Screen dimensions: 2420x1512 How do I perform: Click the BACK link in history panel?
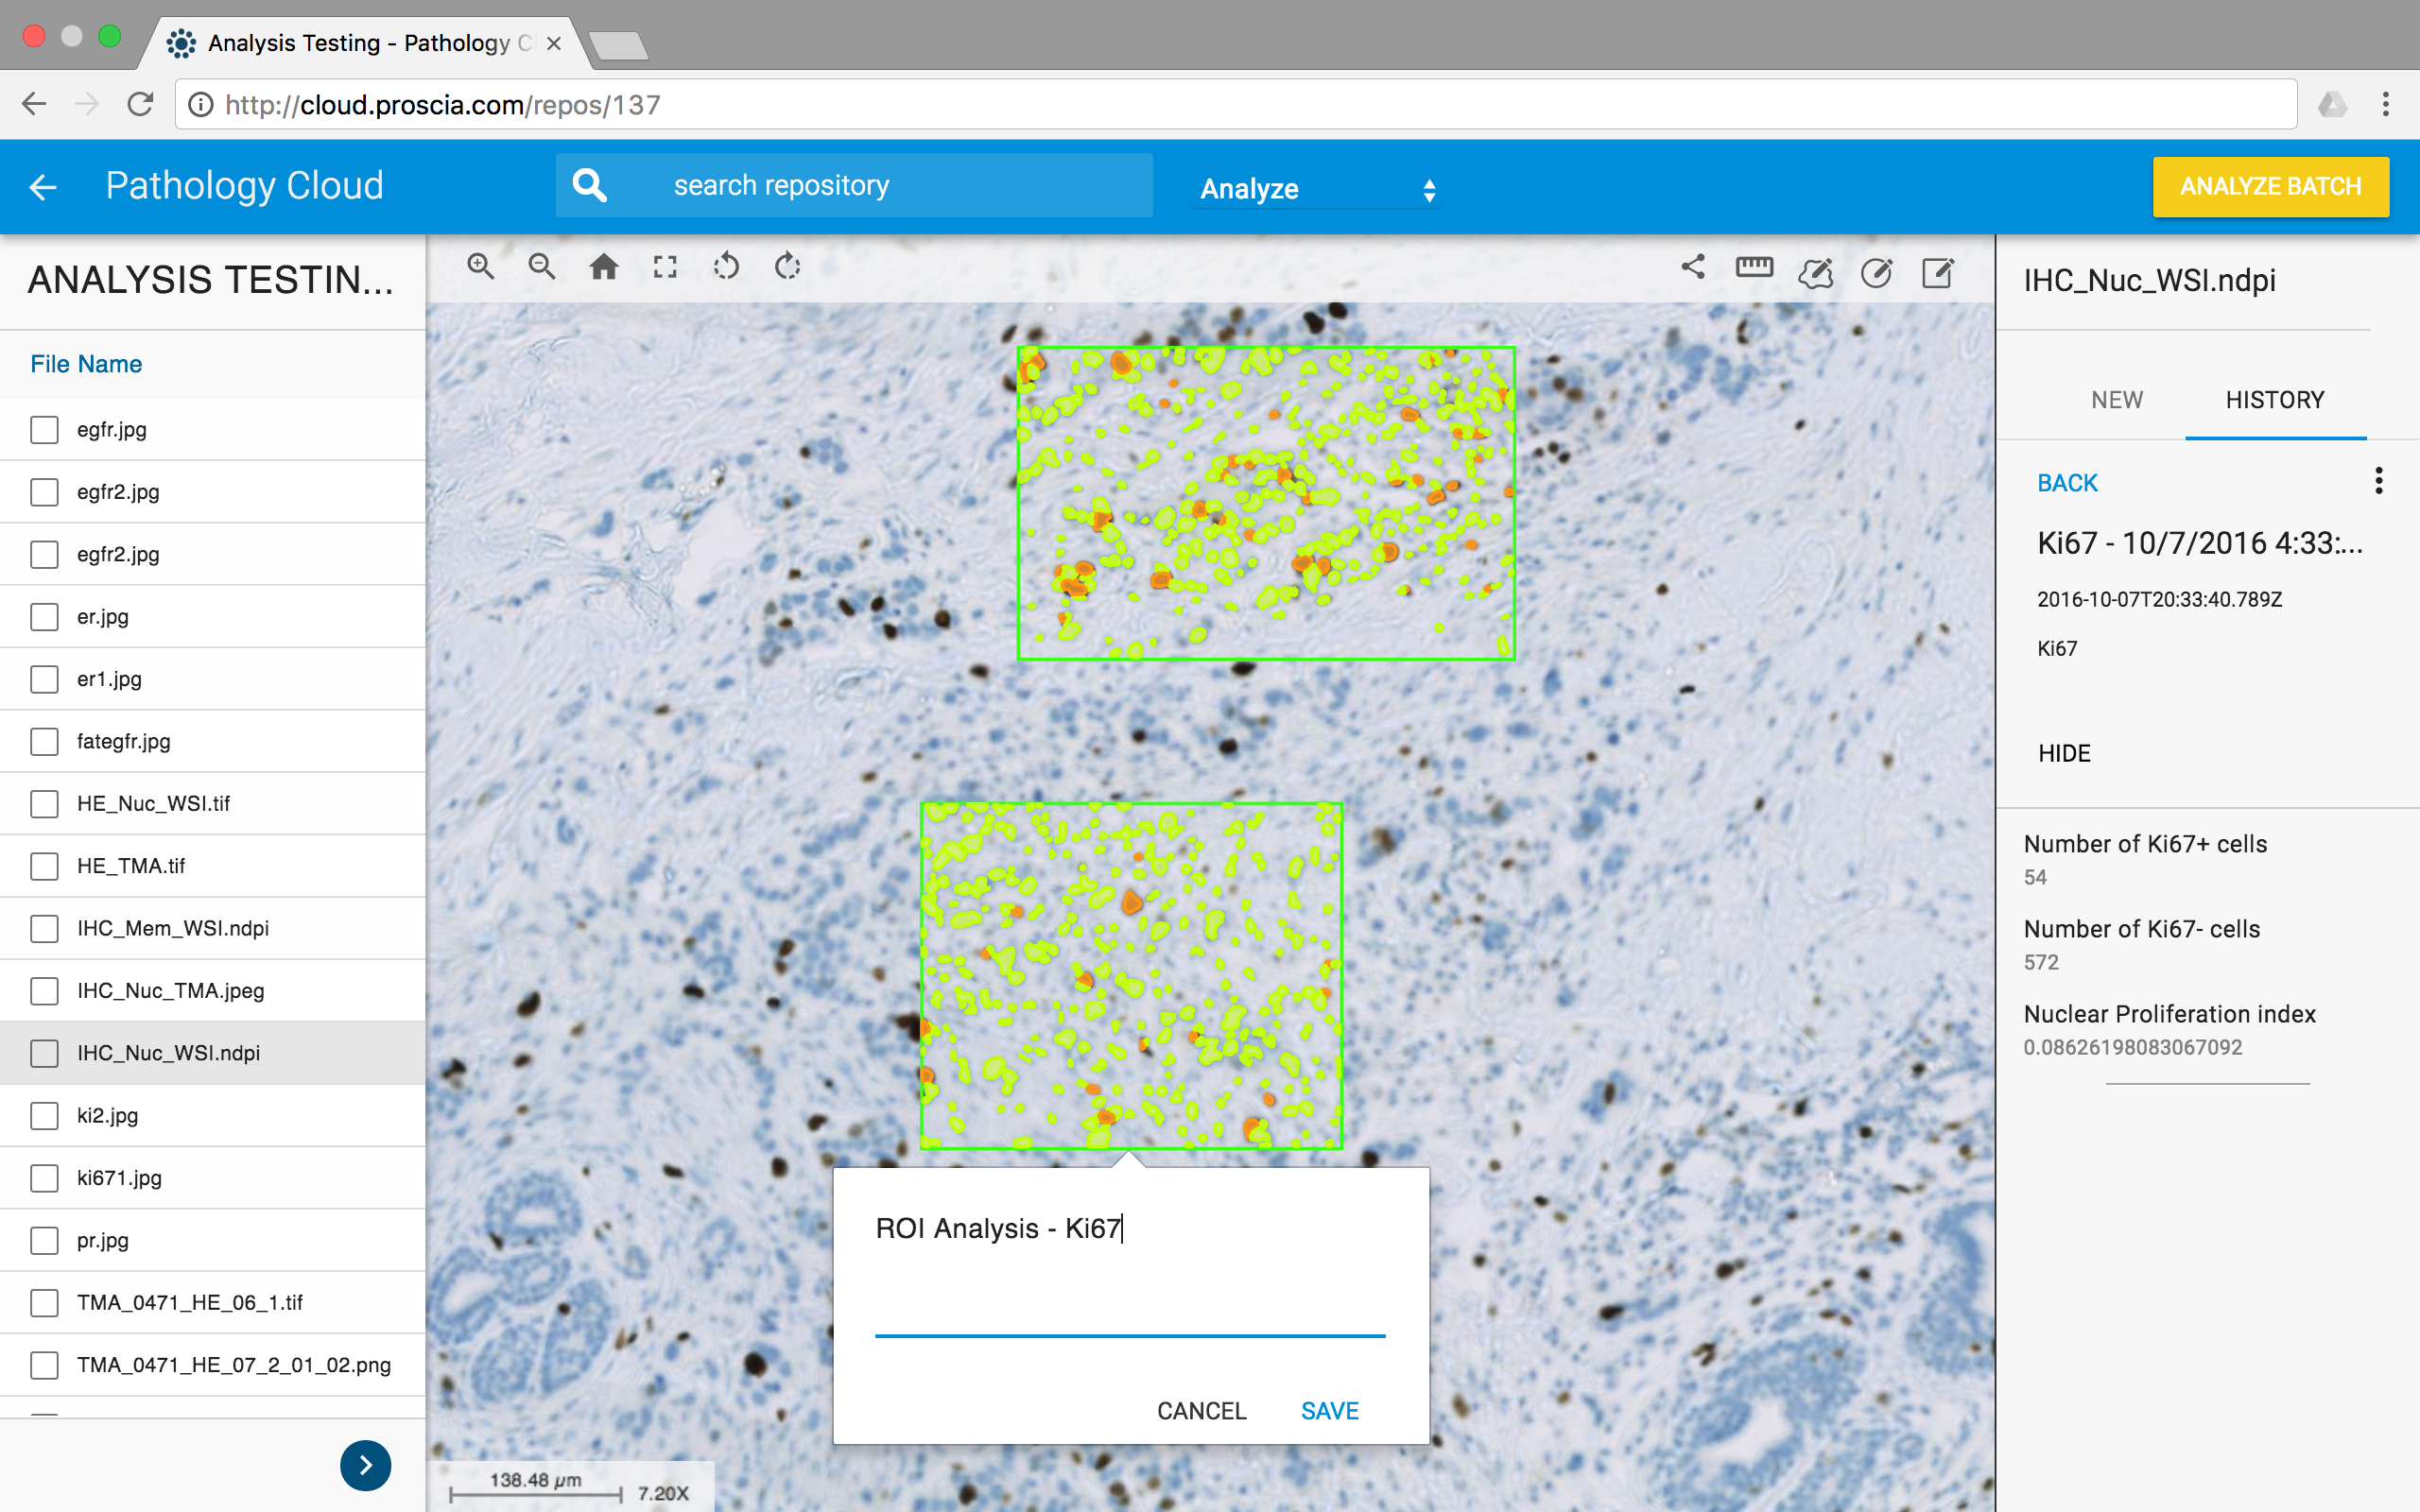[x=2067, y=483]
